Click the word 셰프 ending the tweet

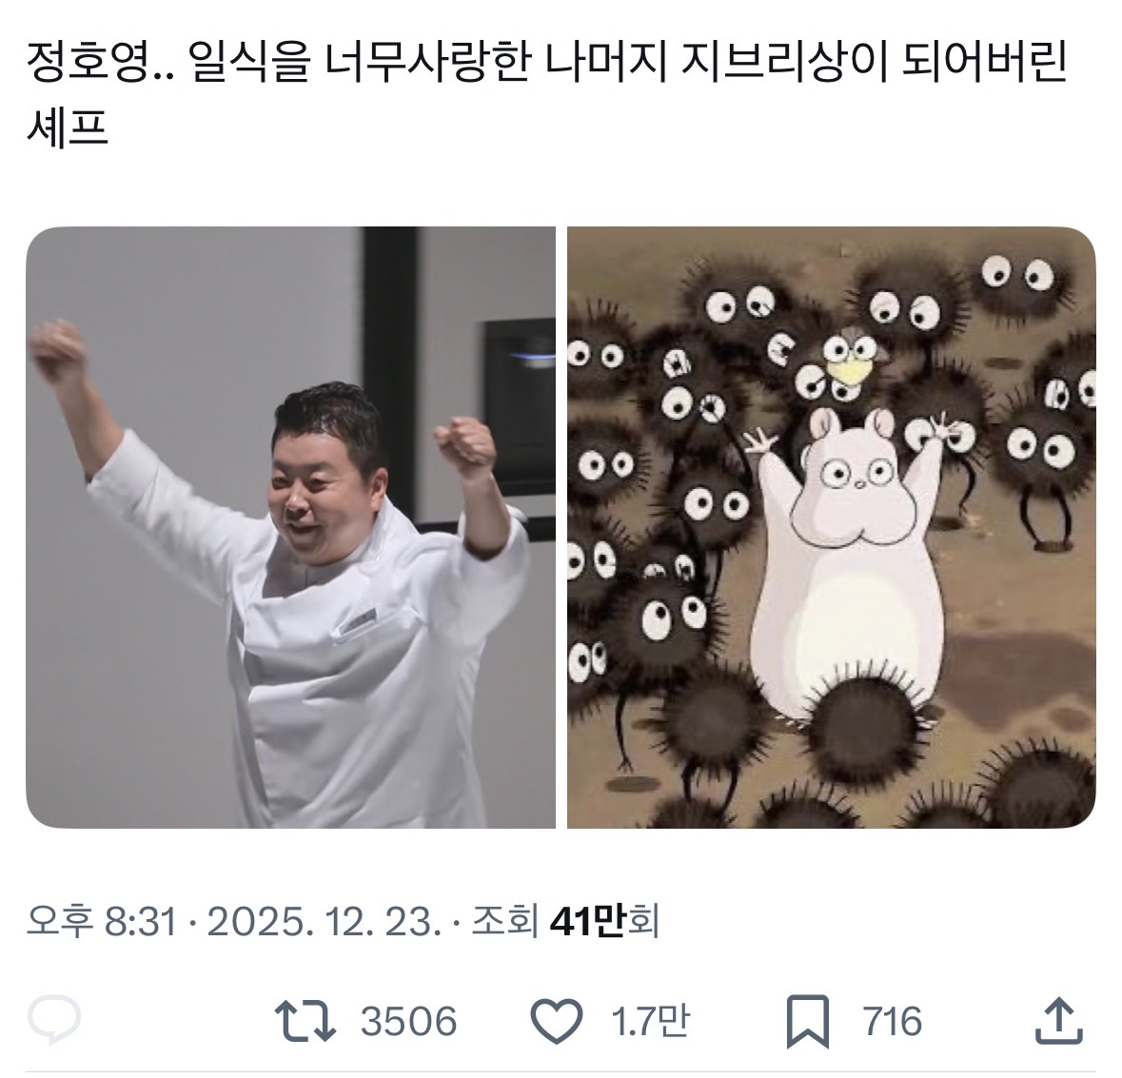(67, 128)
